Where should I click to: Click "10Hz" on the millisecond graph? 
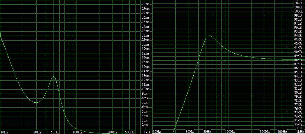click(5, 132)
